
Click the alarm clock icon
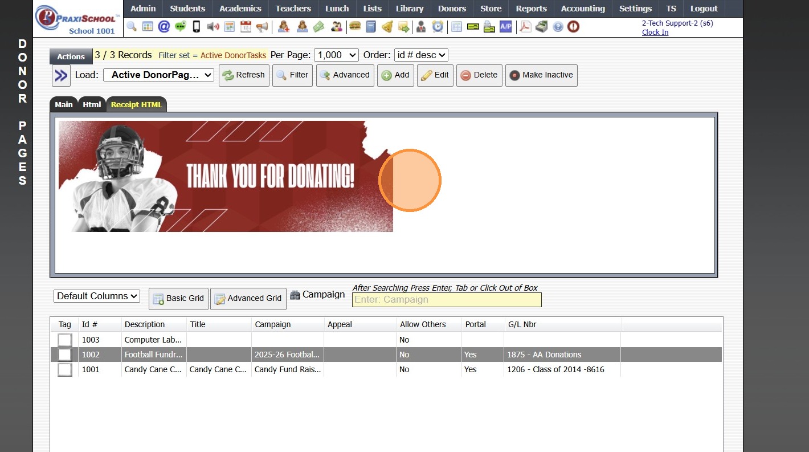click(438, 26)
